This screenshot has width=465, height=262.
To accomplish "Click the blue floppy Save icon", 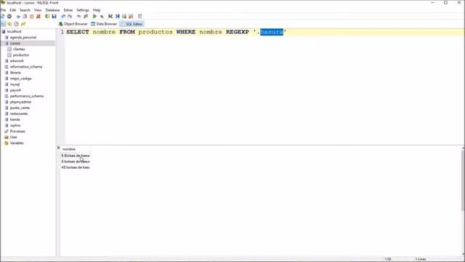I will point(54,16).
